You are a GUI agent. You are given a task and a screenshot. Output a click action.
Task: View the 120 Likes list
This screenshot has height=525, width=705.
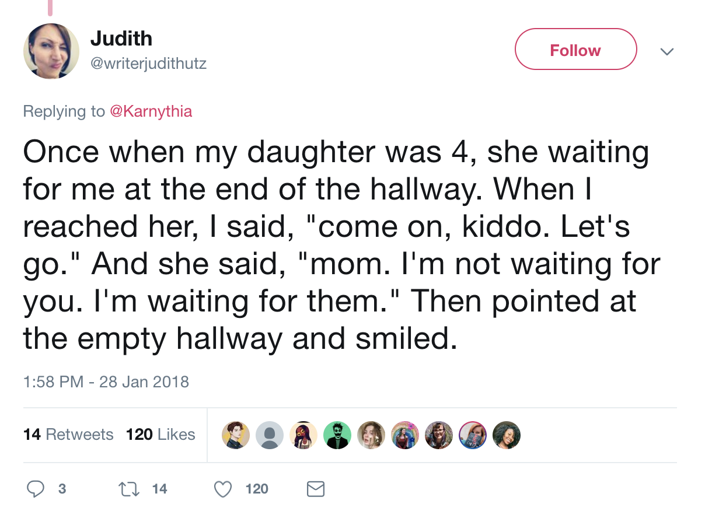pyautogui.click(x=160, y=435)
